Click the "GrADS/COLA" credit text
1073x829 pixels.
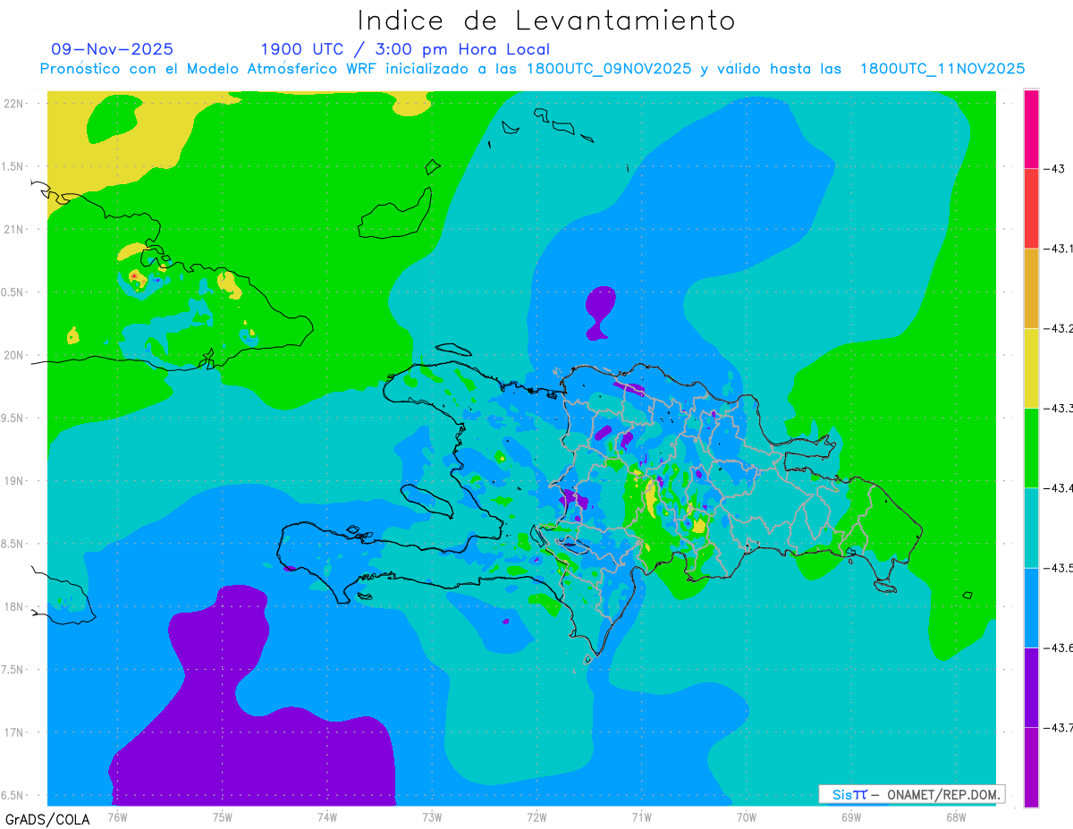47,819
